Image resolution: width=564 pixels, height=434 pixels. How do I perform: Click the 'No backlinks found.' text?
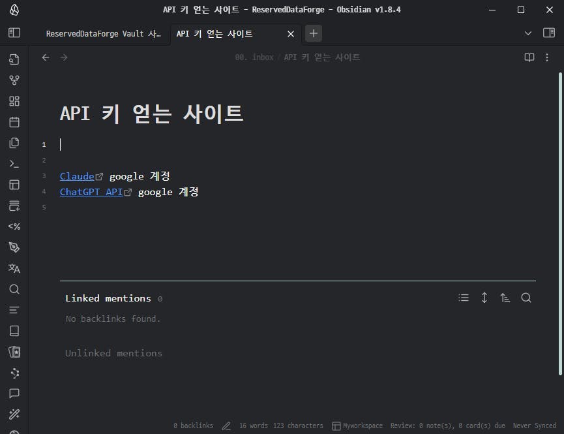(x=113, y=318)
